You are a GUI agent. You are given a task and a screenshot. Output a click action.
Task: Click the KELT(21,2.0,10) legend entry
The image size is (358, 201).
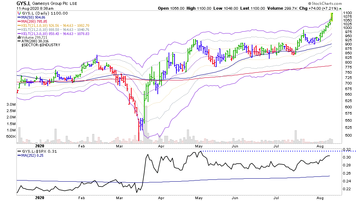pyautogui.click(x=55, y=30)
